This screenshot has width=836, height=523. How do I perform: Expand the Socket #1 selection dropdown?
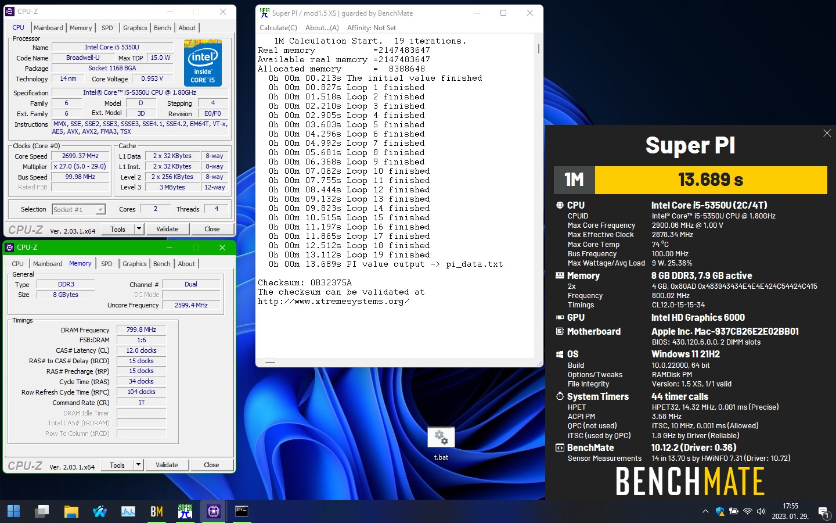tap(100, 210)
